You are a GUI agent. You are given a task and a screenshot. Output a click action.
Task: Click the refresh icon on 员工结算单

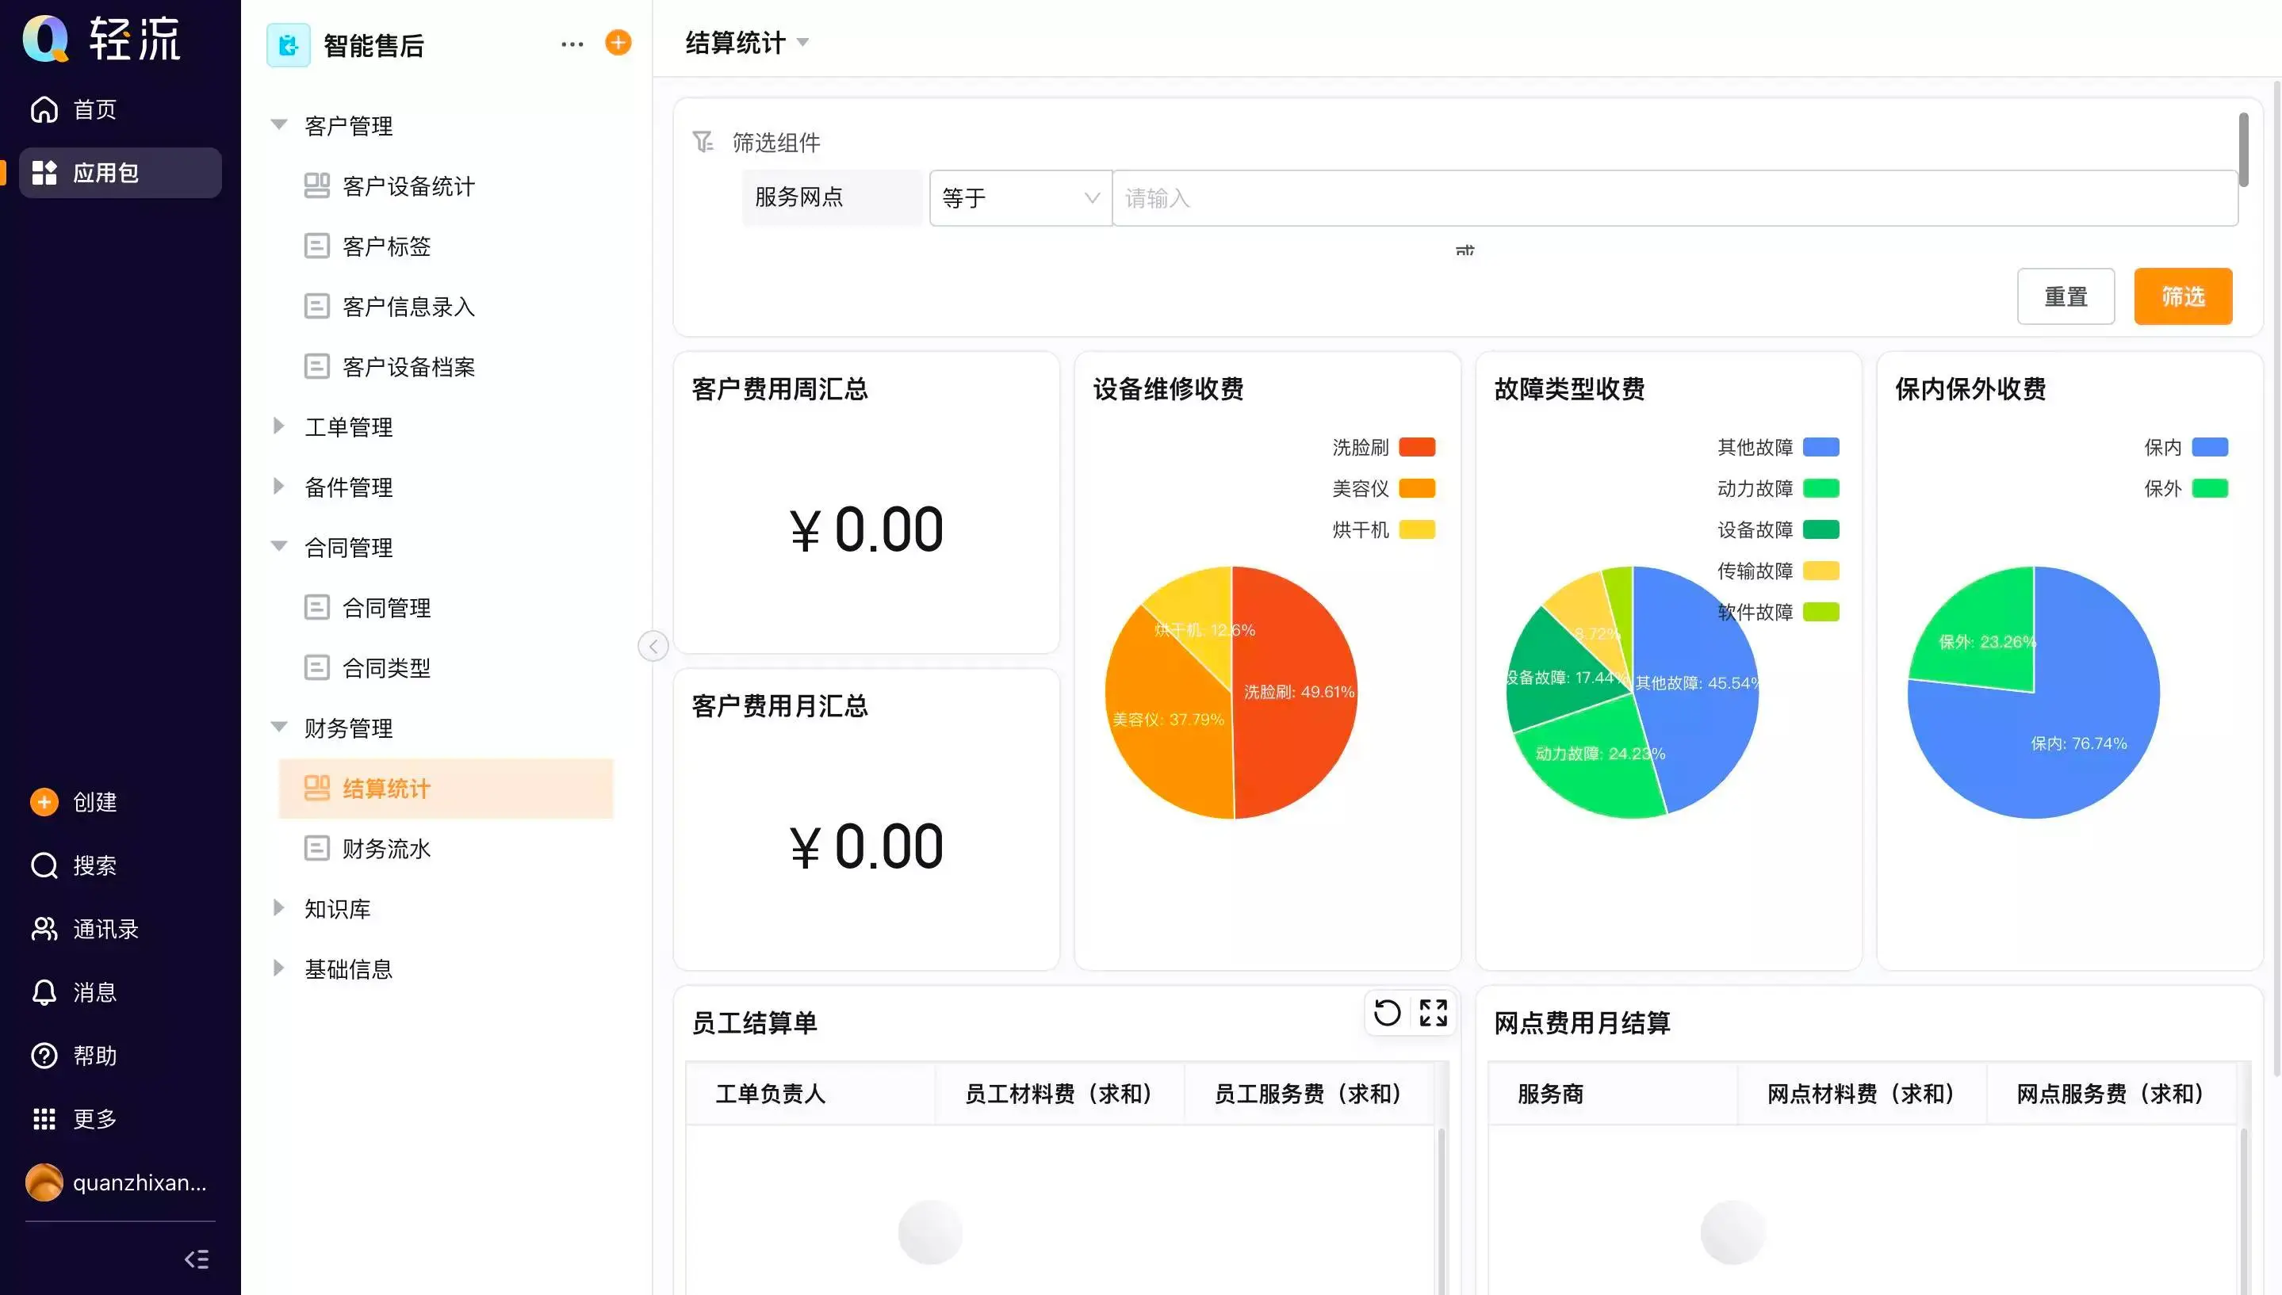pyautogui.click(x=1386, y=1012)
